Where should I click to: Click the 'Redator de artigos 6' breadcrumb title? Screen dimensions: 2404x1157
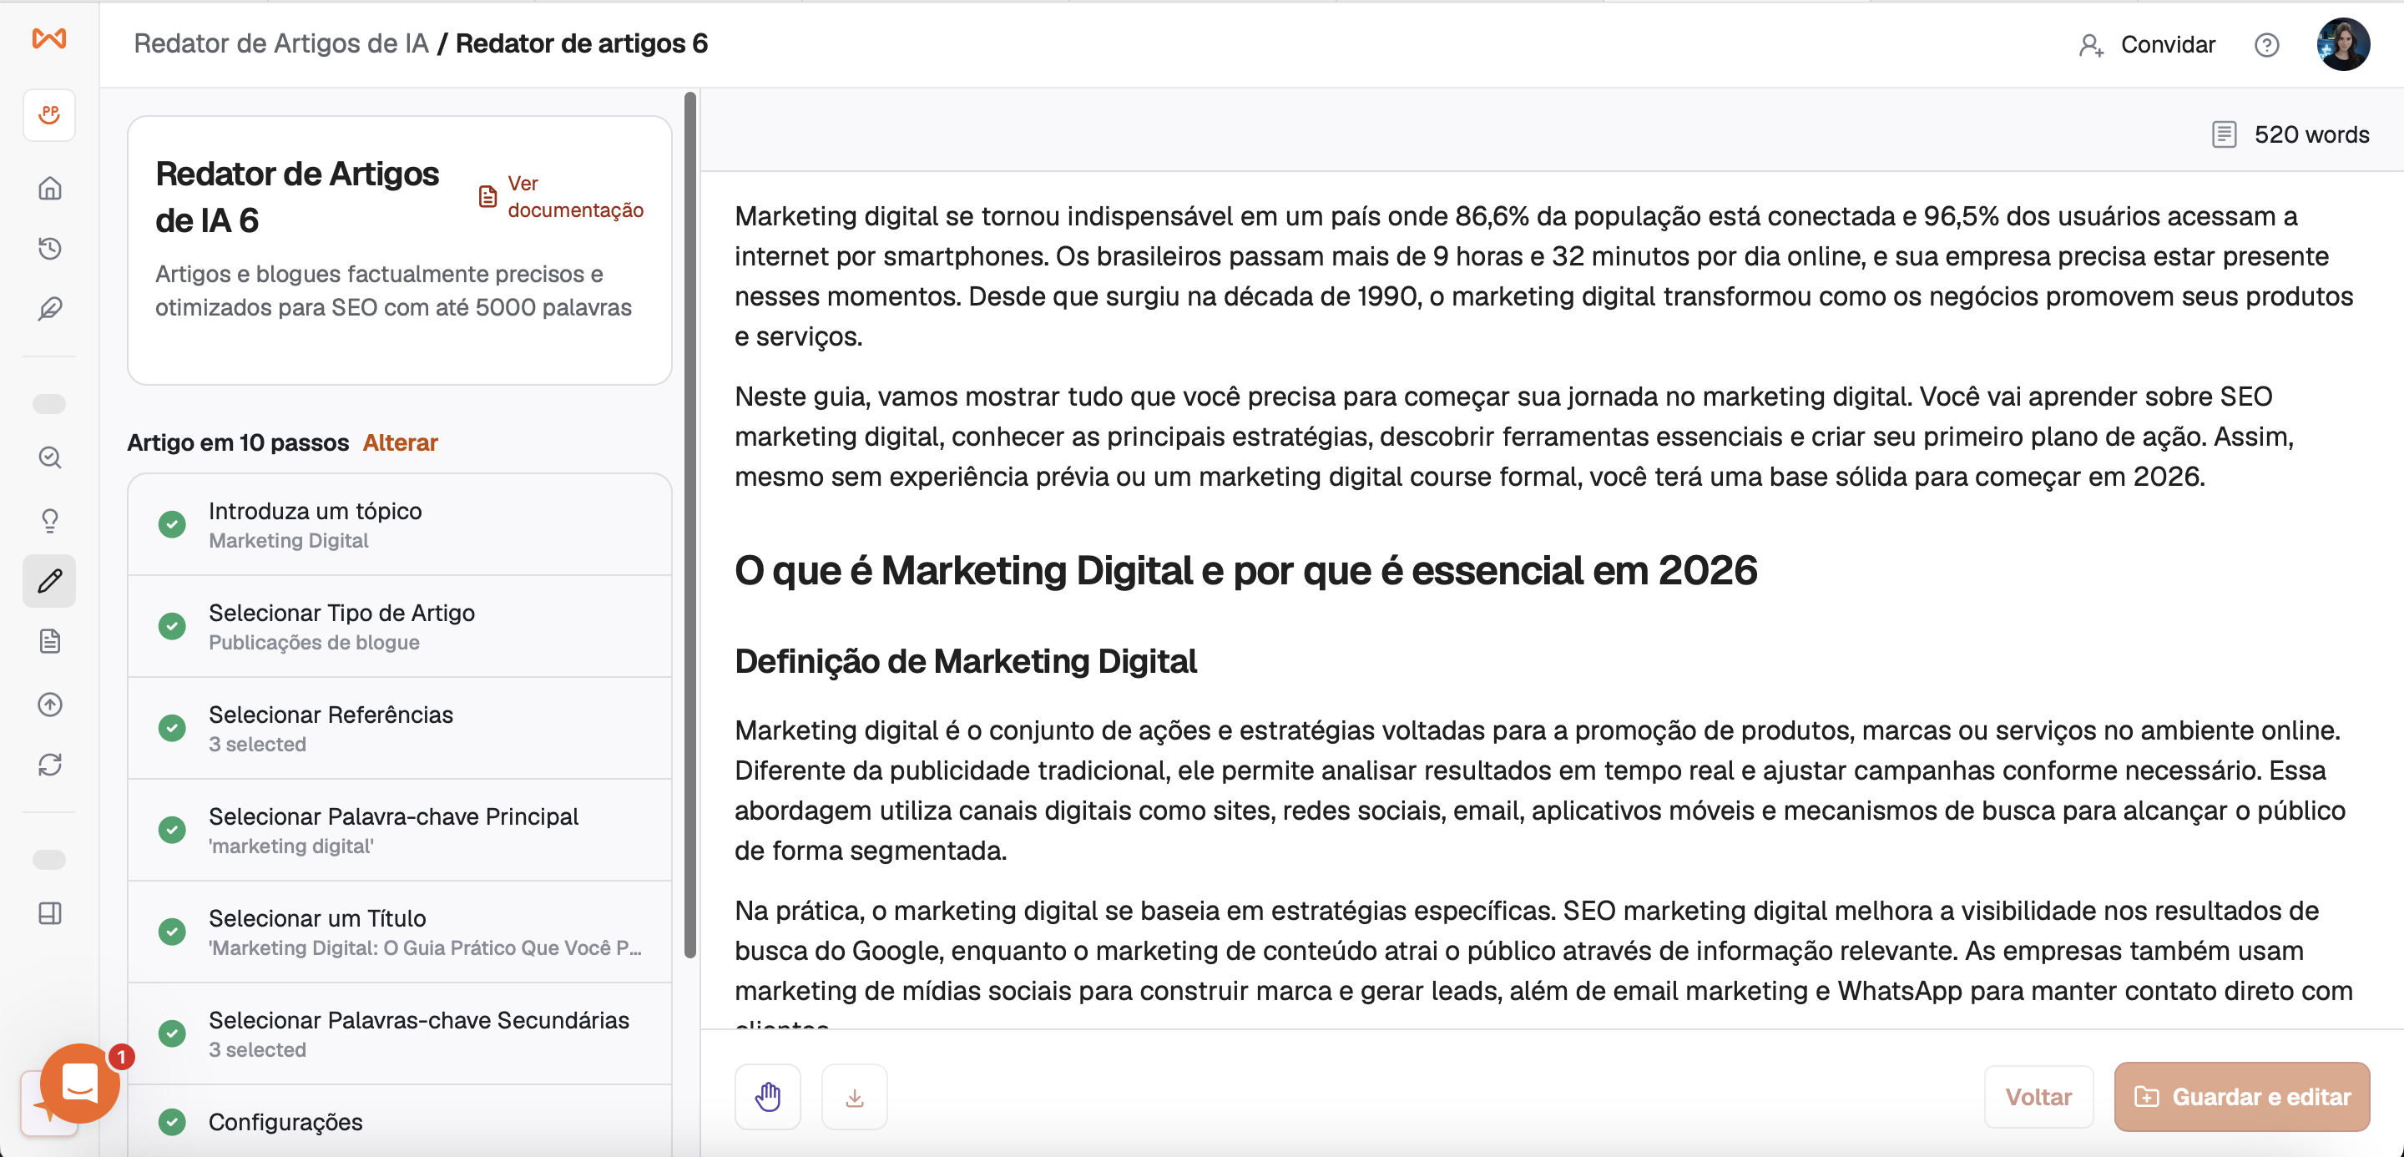click(582, 44)
